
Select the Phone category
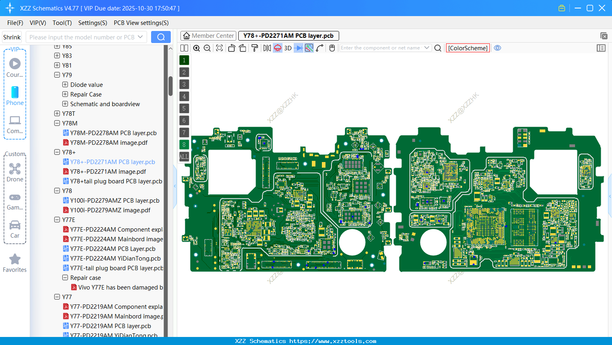[x=15, y=96]
